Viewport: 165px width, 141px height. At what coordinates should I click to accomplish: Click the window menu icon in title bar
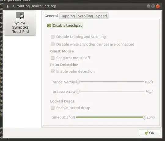[x=8, y=6]
